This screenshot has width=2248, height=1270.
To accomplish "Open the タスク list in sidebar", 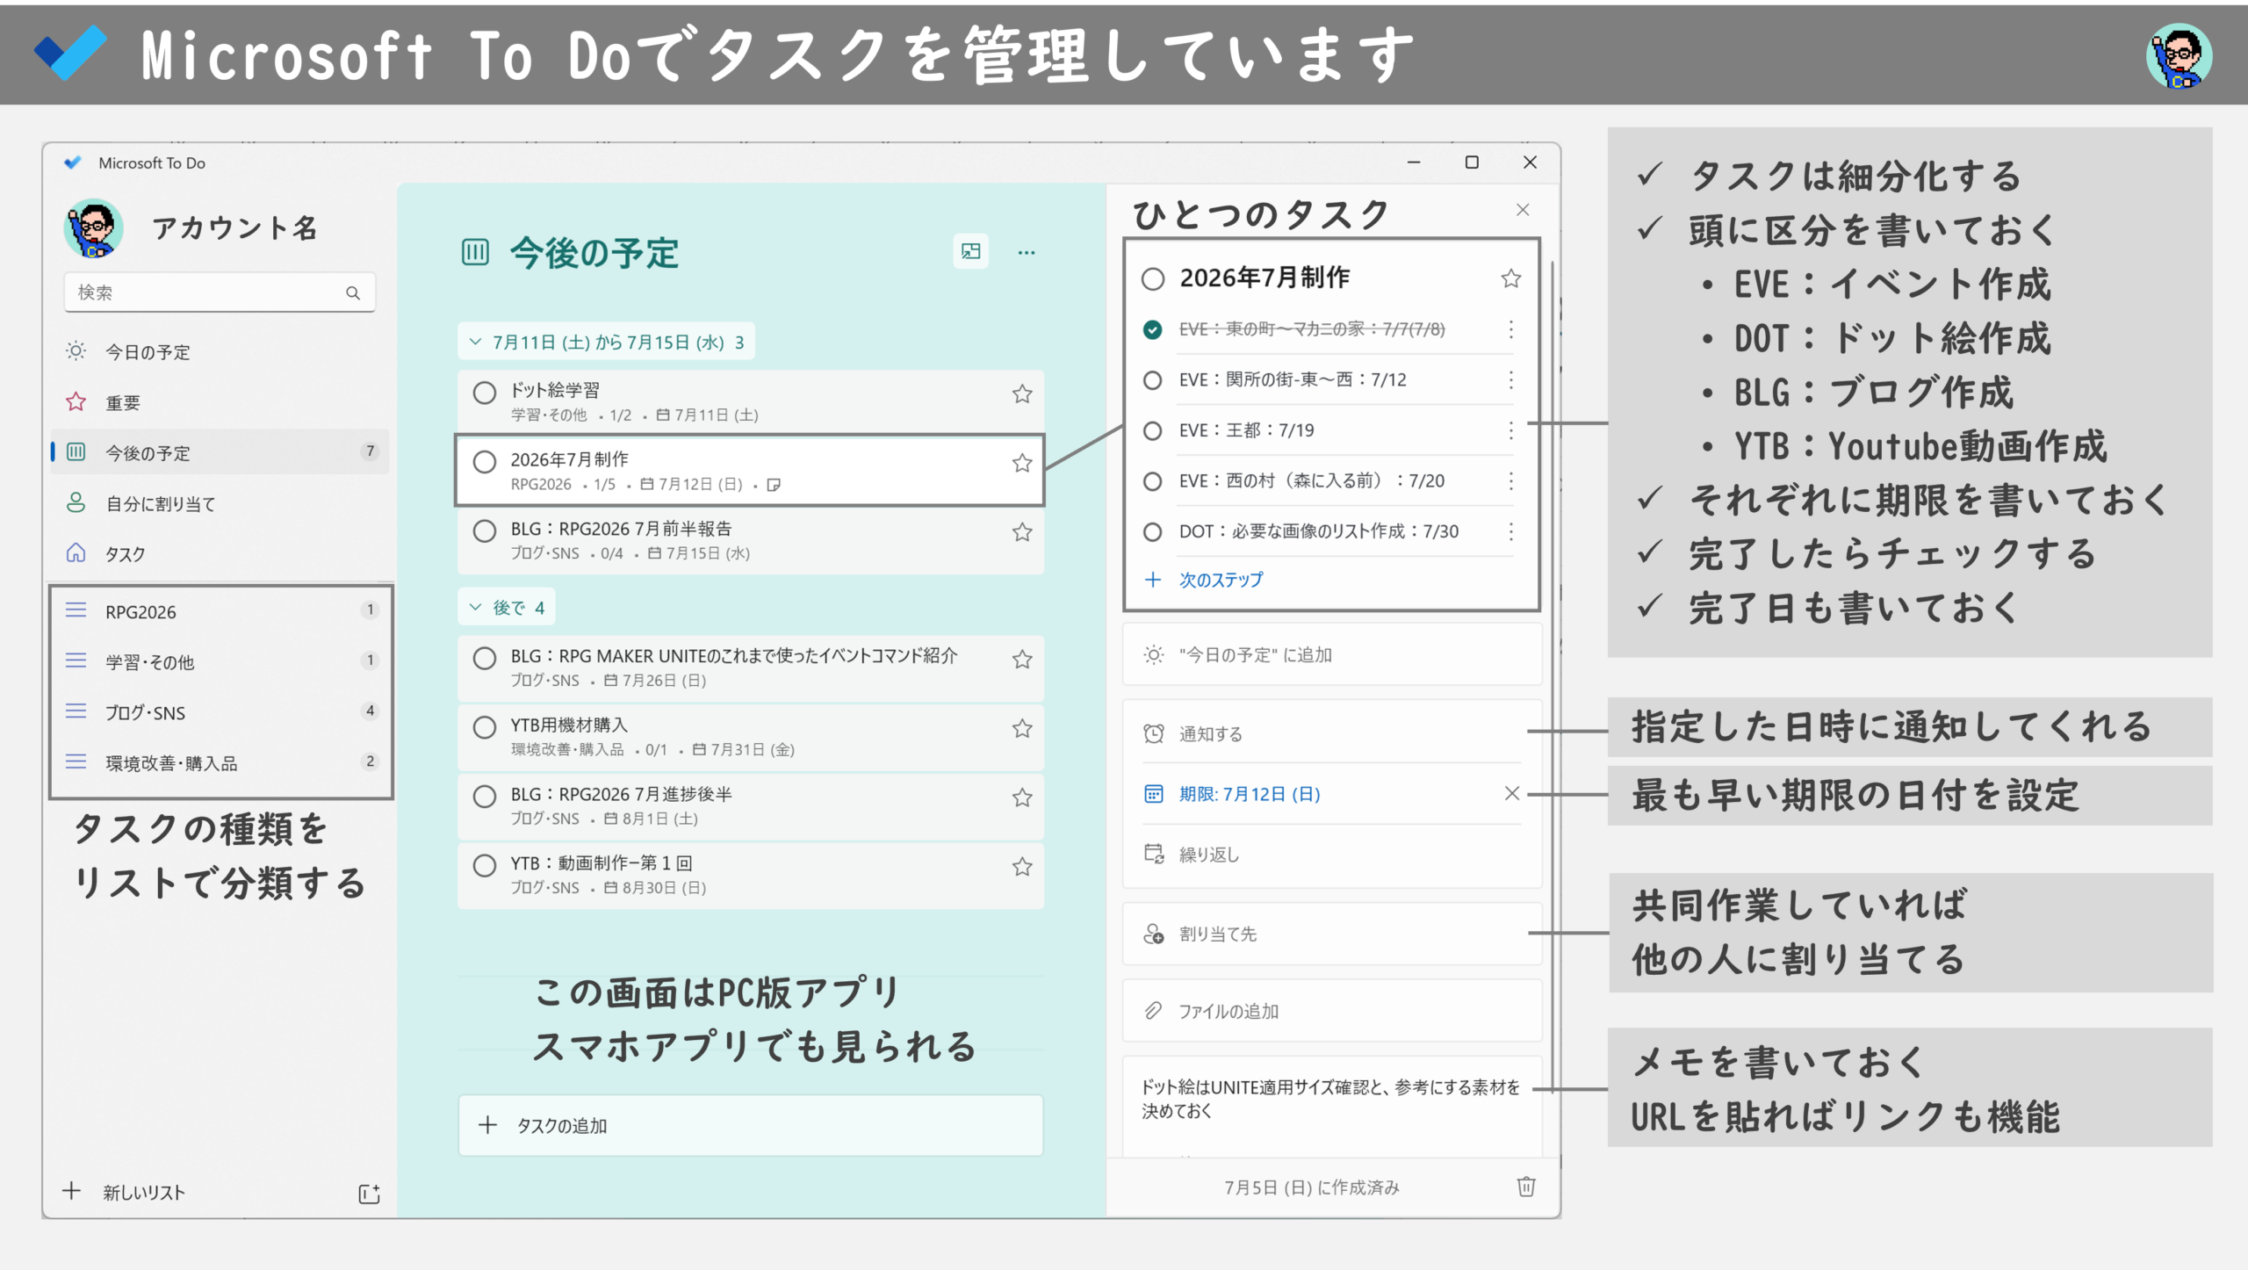I will (x=220, y=554).
